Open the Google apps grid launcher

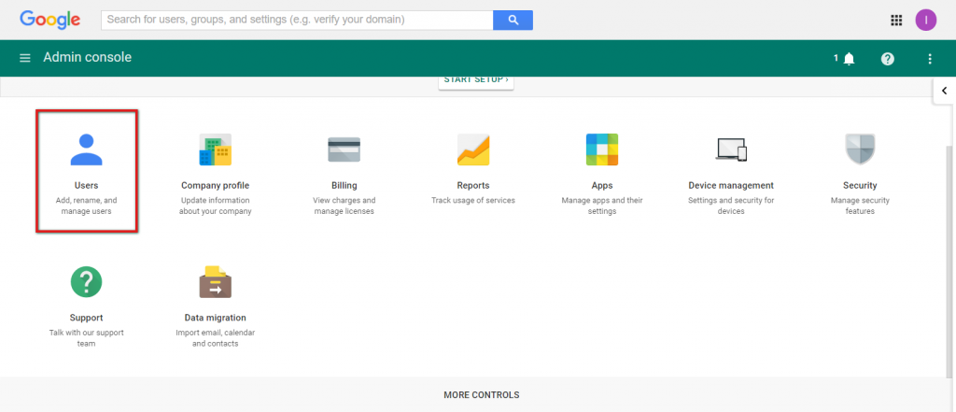pyautogui.click(x=896, y=21)
